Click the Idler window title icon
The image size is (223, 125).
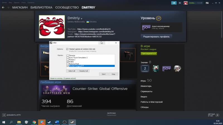[x=51, y=43]
